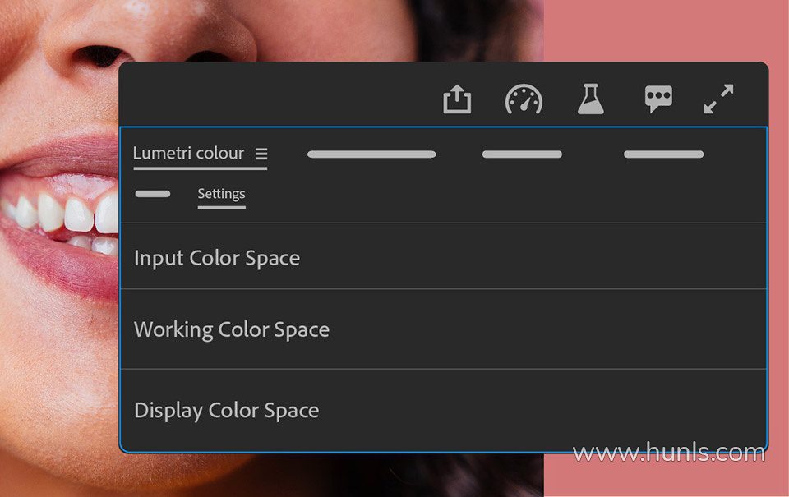
Task: Click the Display Color Space label text
Action: point(227,411)
